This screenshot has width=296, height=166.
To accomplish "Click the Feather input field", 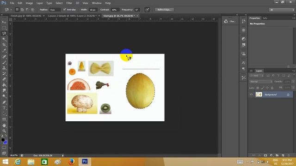I will (x=55, y=10).
